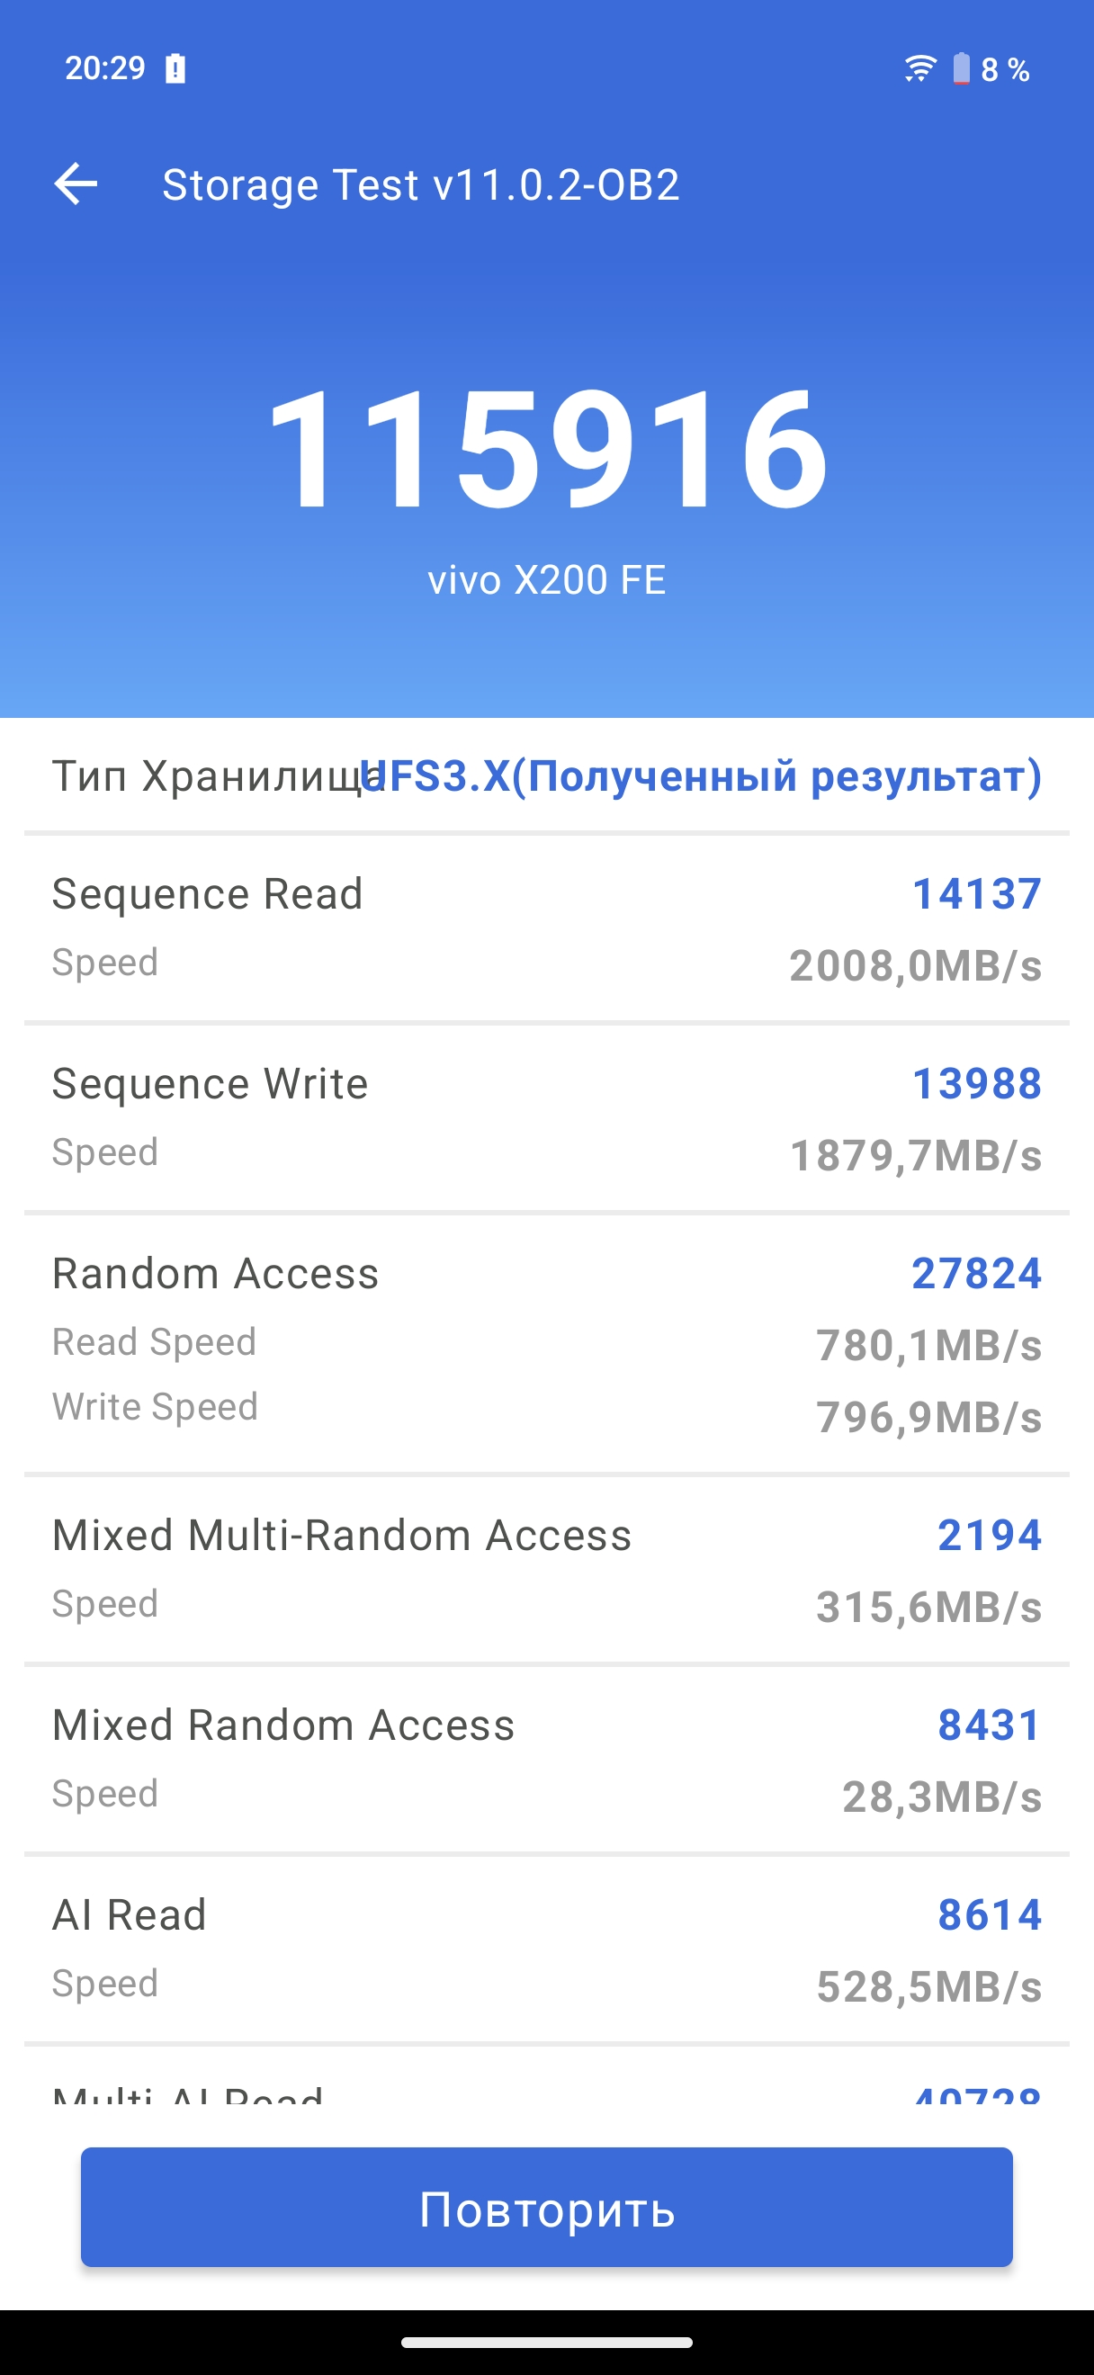The width and height of the screenshot is (1094, 2375).
Task: Select the Random Access row
Action: pos(546,1342)
